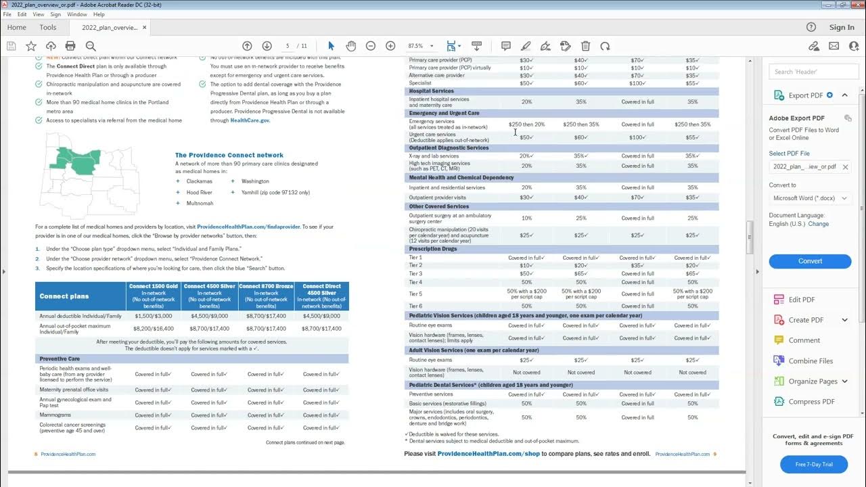
Task: Remove the selected PDF file with X
Action: 845,166
